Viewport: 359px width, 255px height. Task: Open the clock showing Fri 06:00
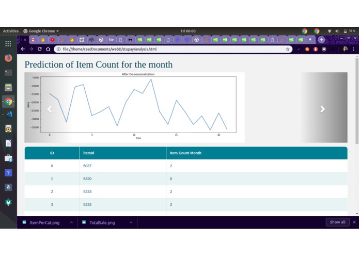188,31
